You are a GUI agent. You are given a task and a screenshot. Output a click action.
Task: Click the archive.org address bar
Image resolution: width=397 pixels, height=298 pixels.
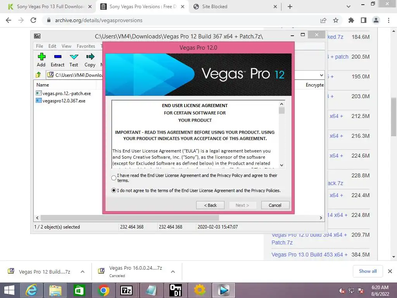pos(182,20)
